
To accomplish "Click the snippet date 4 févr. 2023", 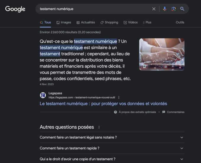I will [x=47, y=84].
